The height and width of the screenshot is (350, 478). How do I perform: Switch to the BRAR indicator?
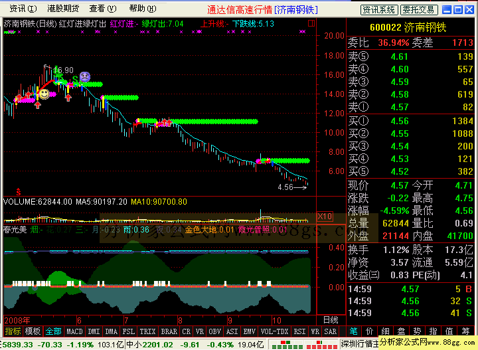pyautogui.click(x=169, y=331)
